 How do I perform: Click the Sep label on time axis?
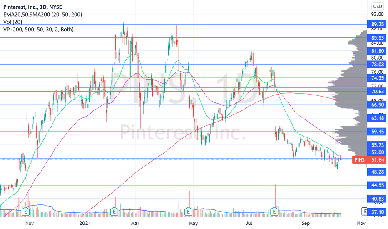pos(306,223)
